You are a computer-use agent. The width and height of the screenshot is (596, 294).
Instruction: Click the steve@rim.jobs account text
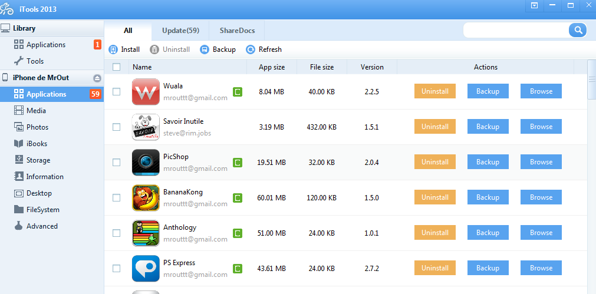187,133
